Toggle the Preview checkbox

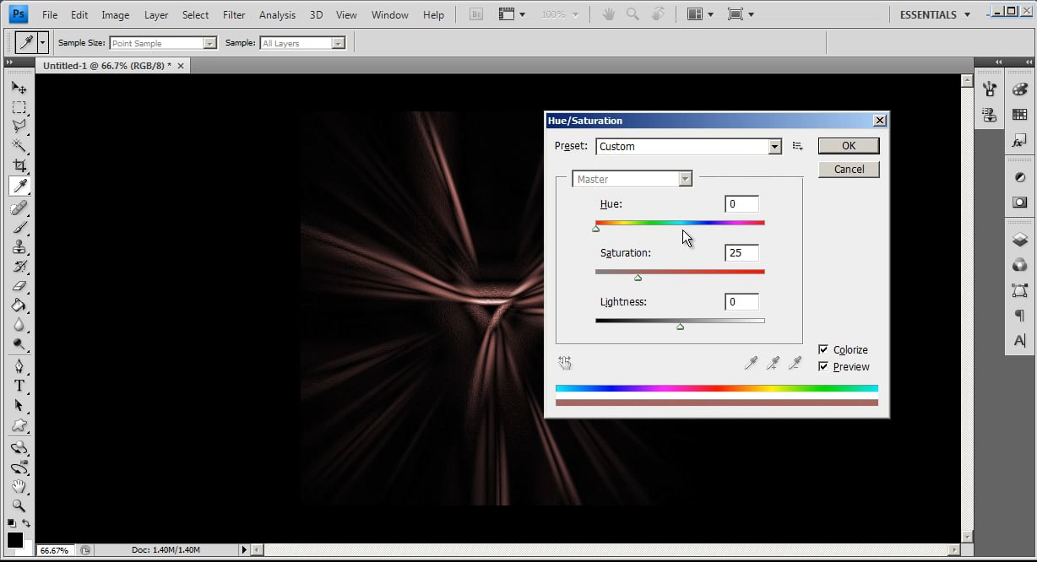(823, 366)
